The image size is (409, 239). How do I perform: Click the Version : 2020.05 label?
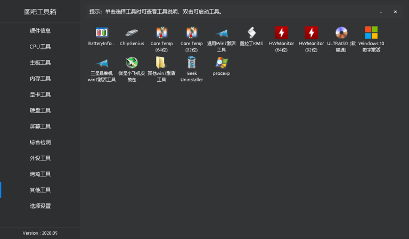(x=40, y=233)
